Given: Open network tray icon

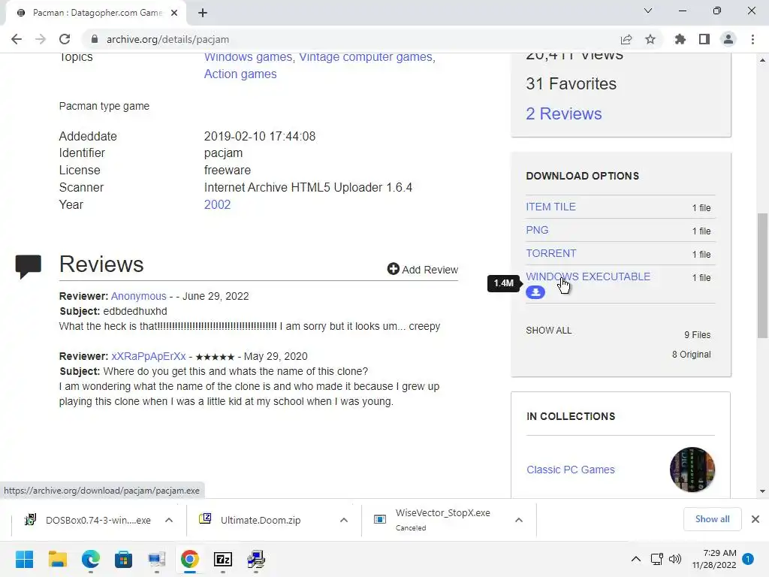Looking at the screenshot, I should [x=656, y=559].
